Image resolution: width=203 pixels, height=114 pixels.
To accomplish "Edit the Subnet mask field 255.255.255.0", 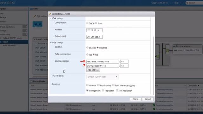I will (95, 37).
